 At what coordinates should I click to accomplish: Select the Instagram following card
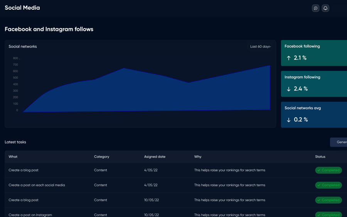pyautogui.click(x=314, y=84)
